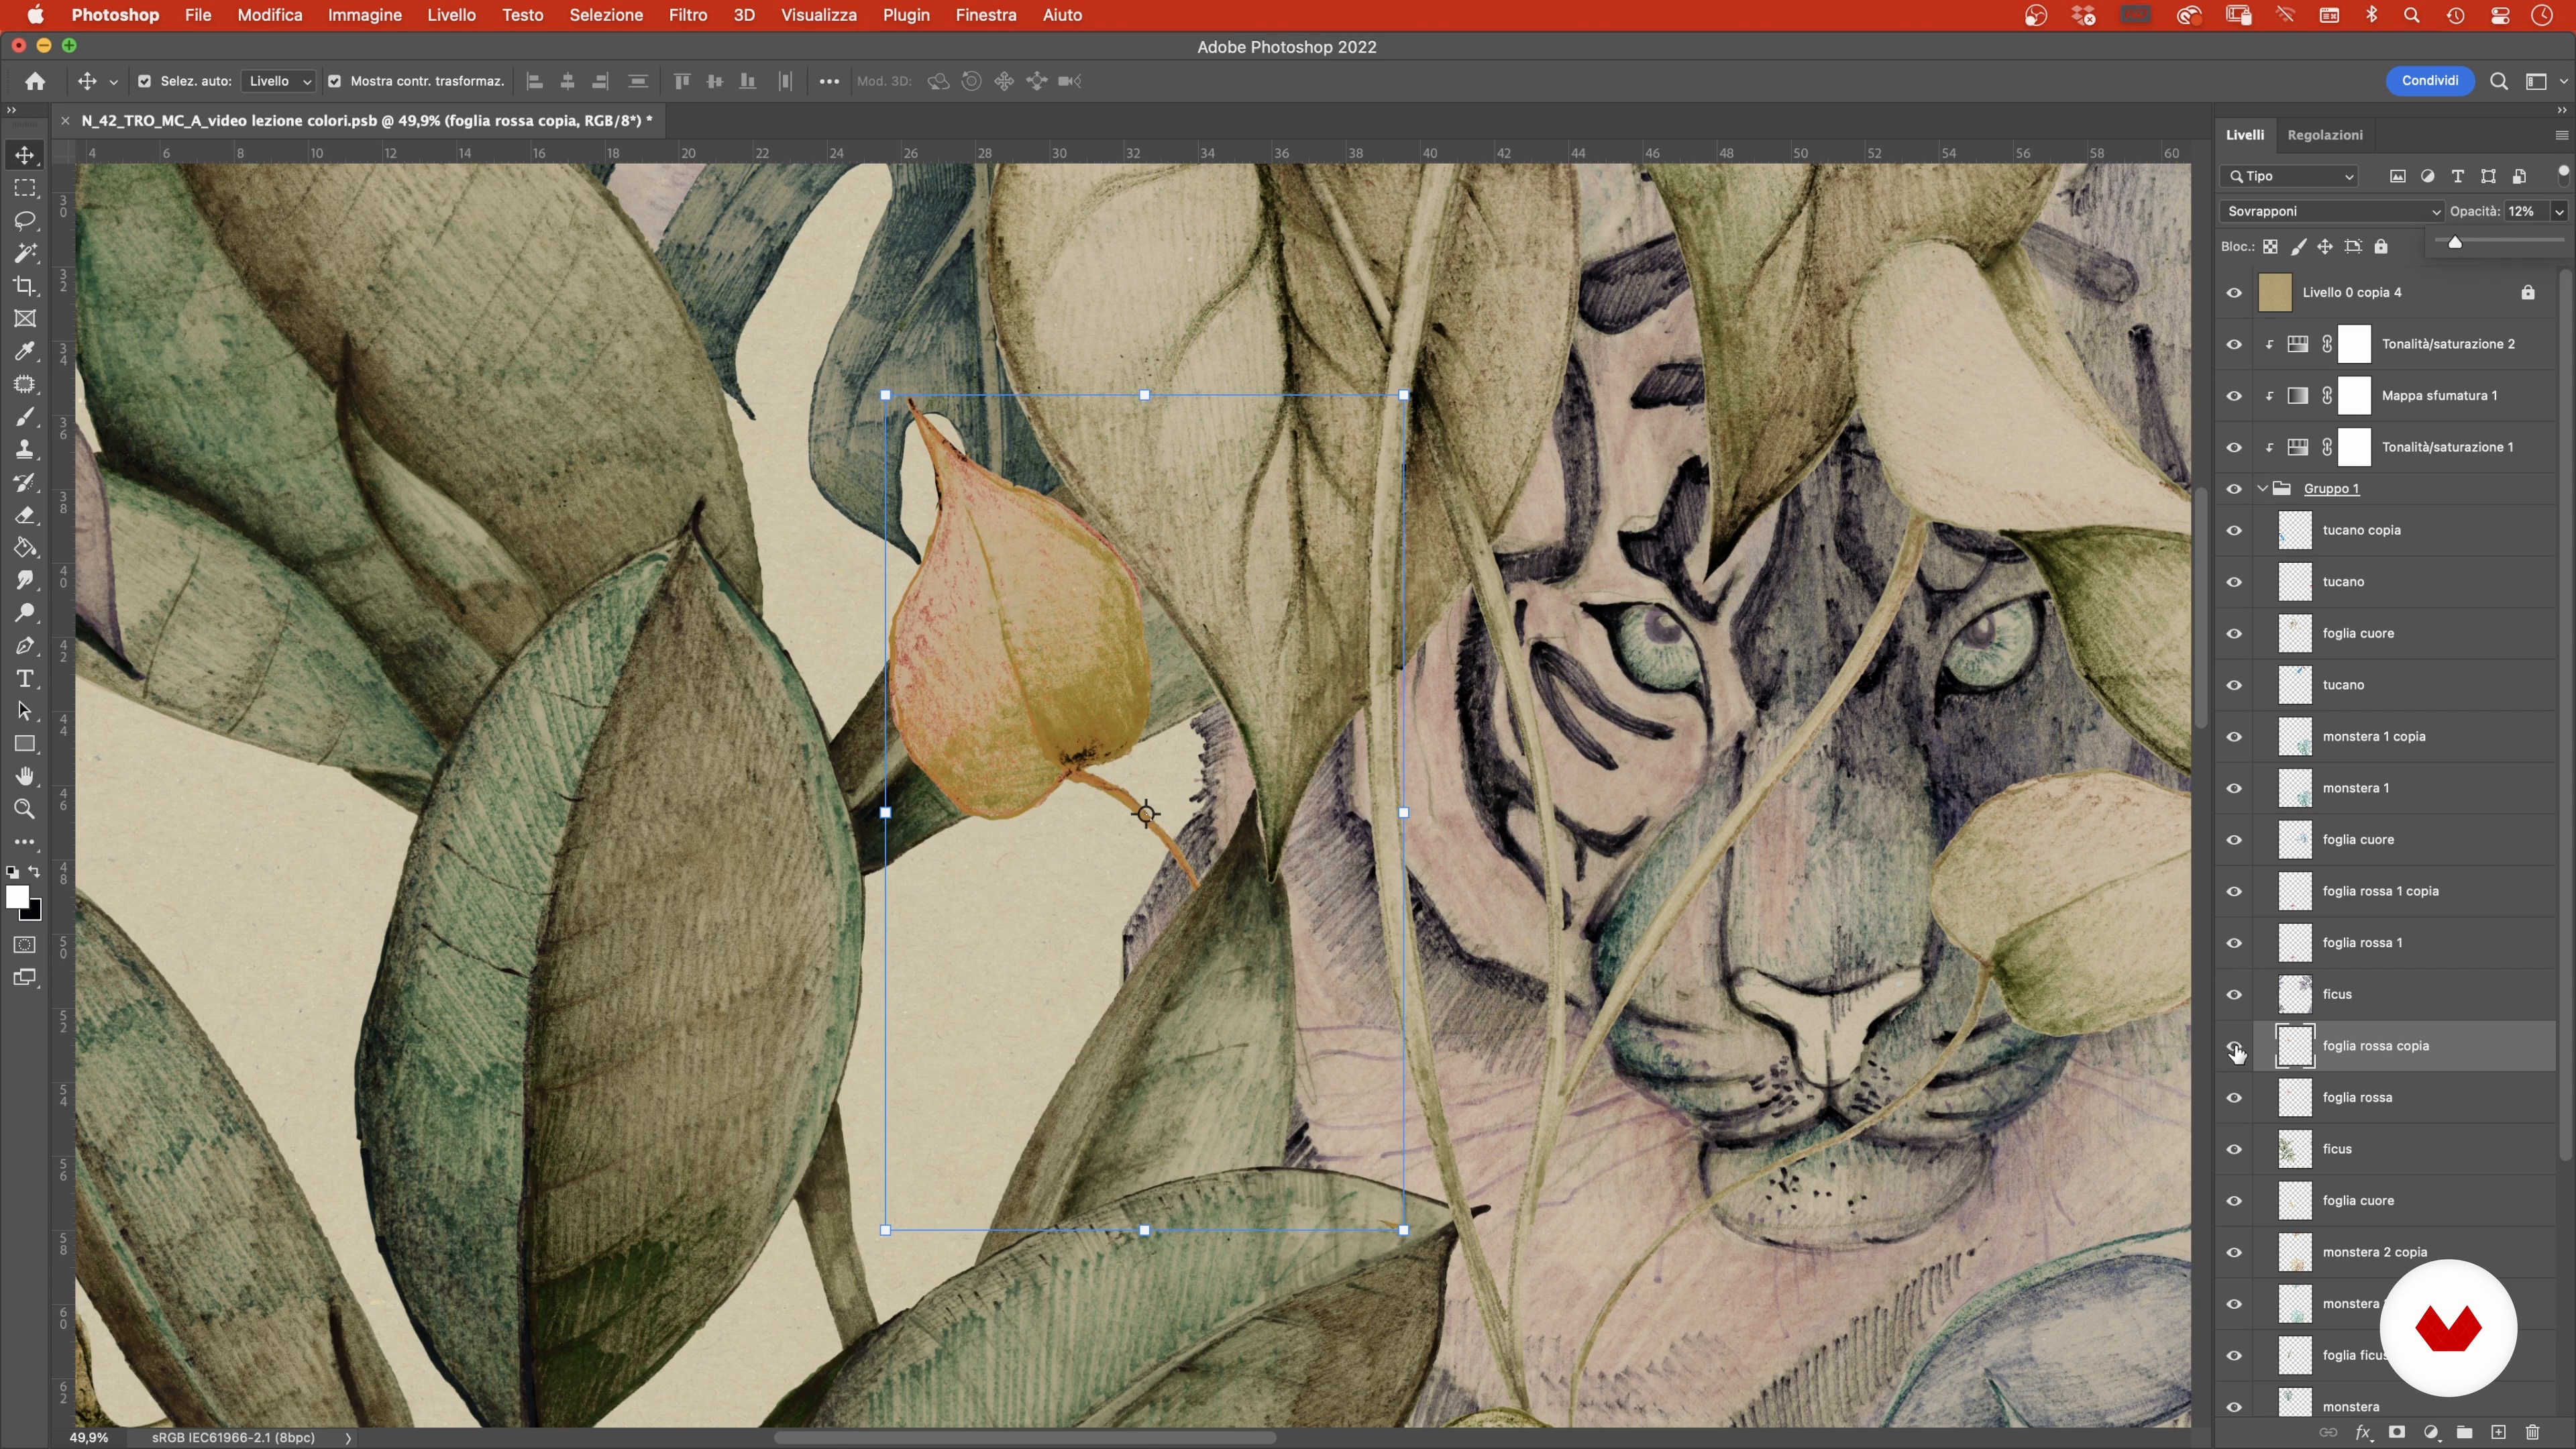Add a layer mask with mask icon
Image resolution: width=2576 pixels, height=1449 pixels.
point(2397,1433)
